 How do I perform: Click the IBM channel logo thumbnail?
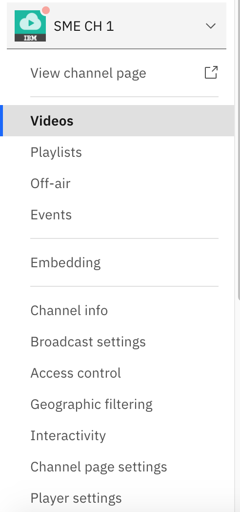point(30,26)
